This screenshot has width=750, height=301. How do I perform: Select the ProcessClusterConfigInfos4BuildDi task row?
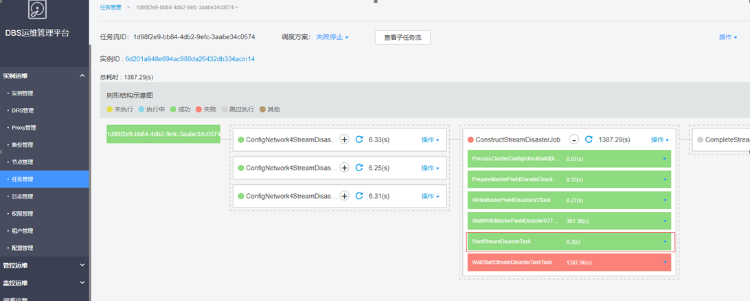[x=569, y=159]
